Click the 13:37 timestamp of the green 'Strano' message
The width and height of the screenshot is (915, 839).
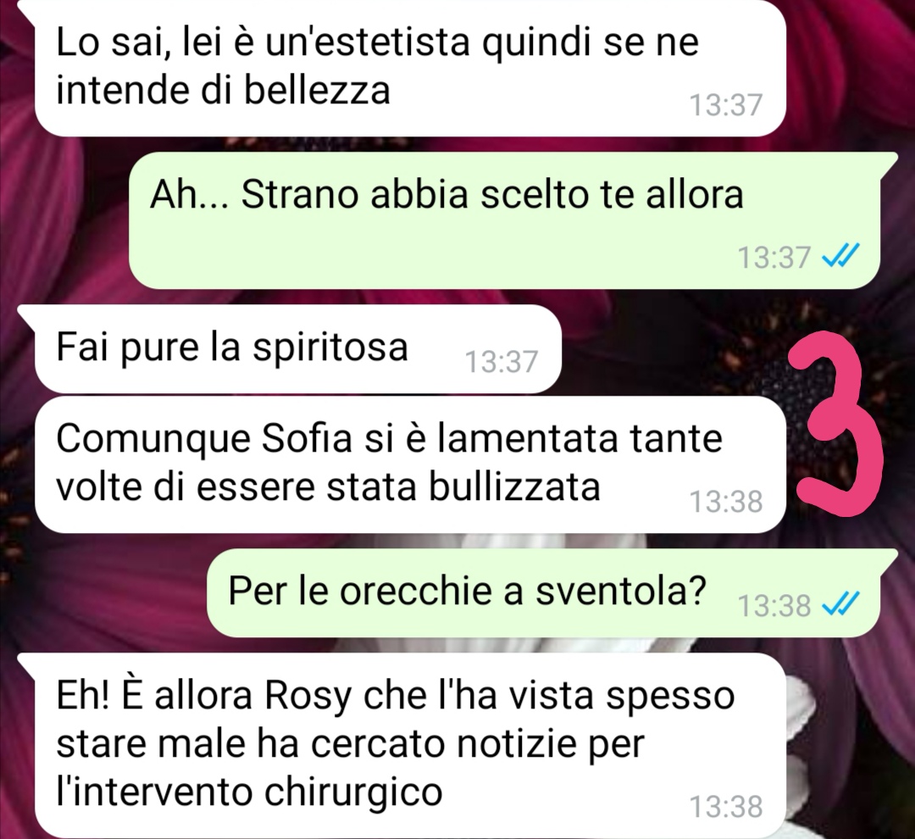coord(774,257)
